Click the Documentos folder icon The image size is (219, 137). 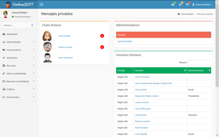tap(4, 97)
